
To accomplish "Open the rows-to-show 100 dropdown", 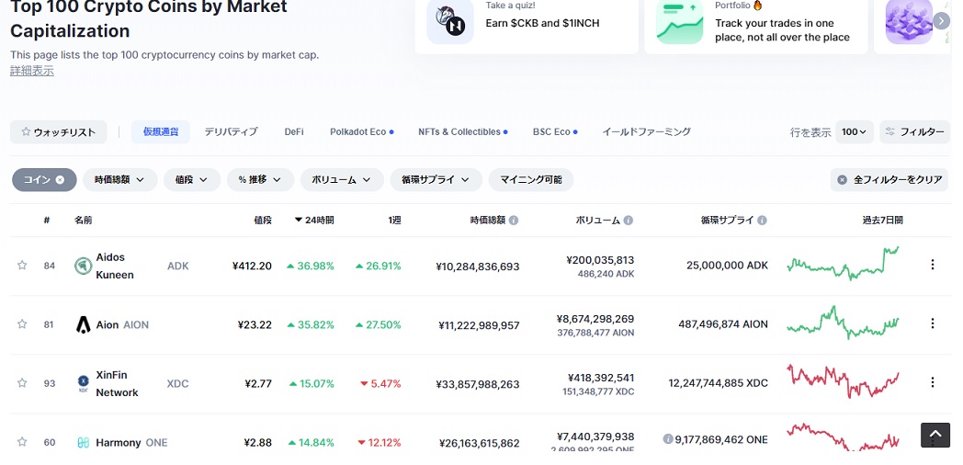I will (x=855, y=132).
